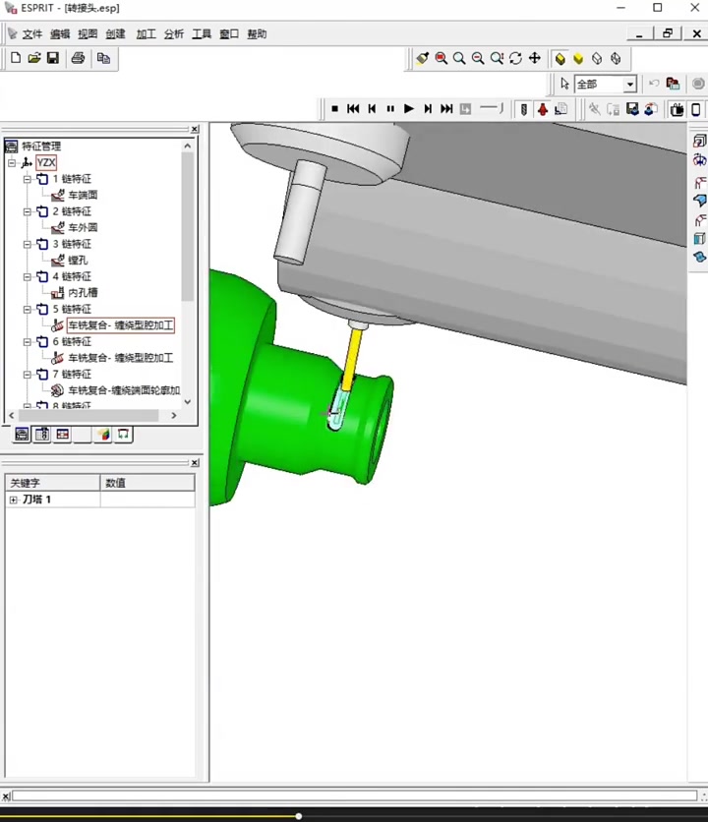Click the undo arrow icon
The height and width of the screenshot is (822, 708).
tap(654, 84)
